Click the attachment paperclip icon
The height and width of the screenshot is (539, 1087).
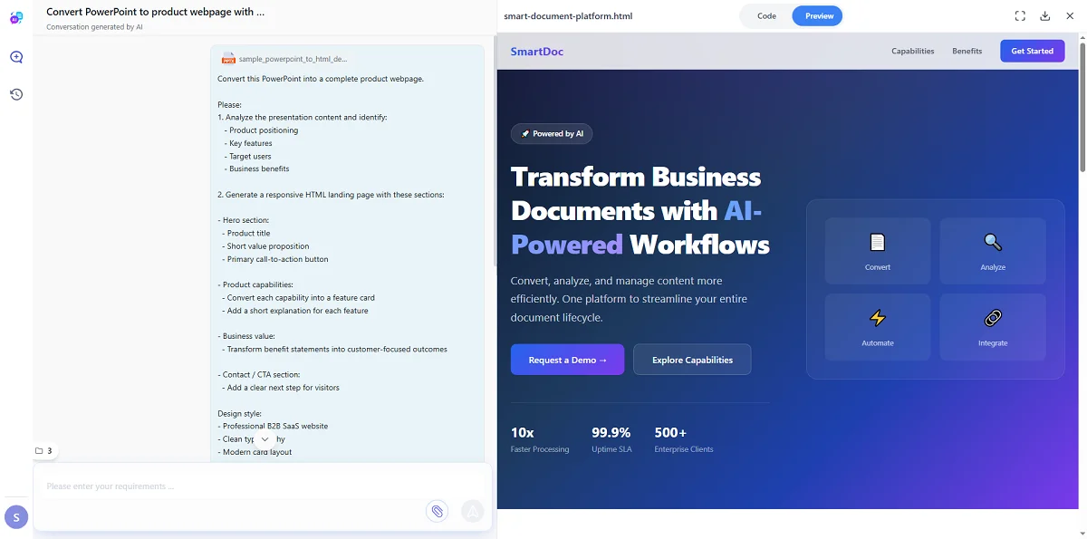tap(438, 512)
